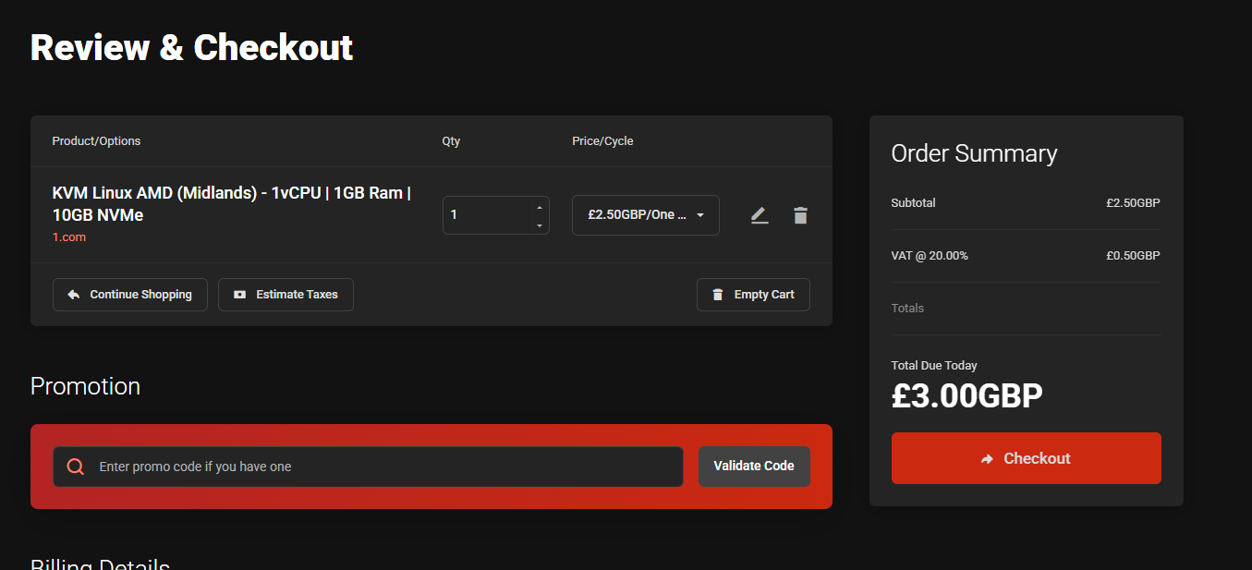Screen dimensions: 1252x570
Task: Click the Price/Cycle column header
Action: coord(602,141)
